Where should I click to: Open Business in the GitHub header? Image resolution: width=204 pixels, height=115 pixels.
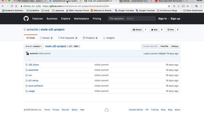pos(52,19)
